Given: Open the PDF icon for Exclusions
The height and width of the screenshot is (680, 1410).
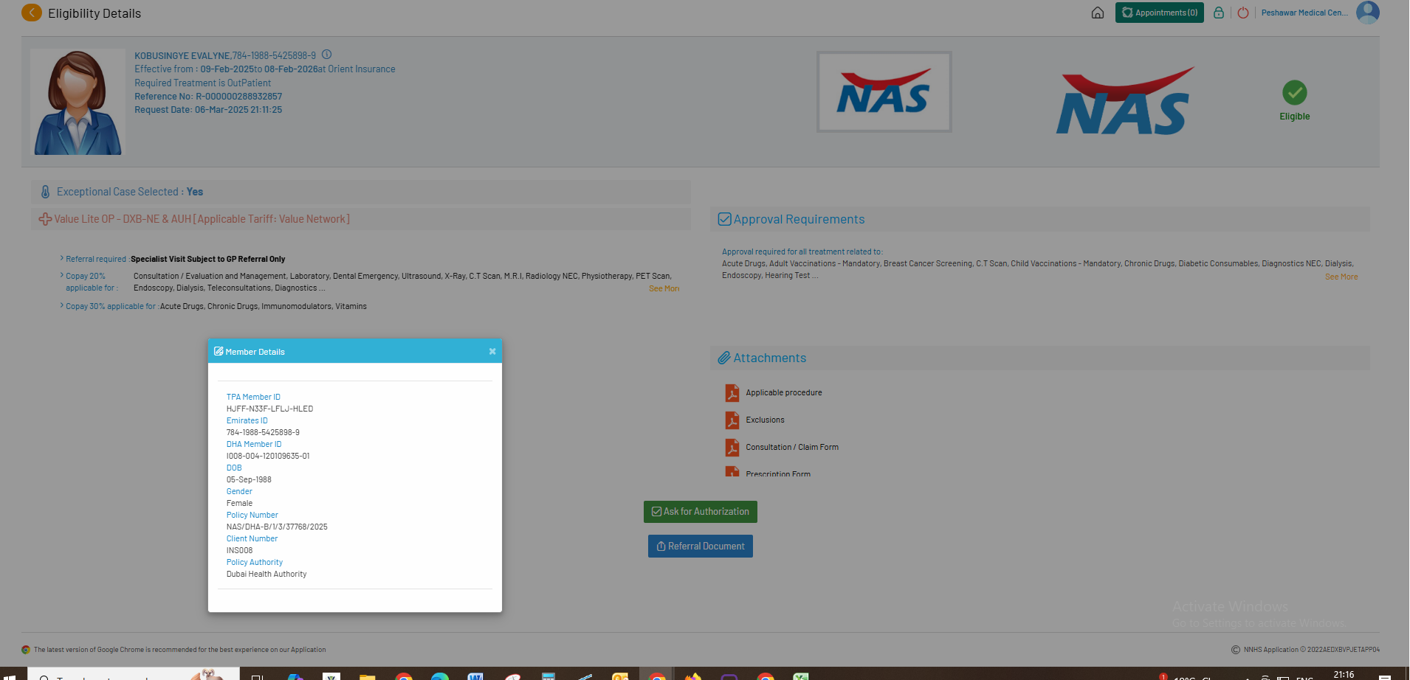Looking at the screenshot, I should [732, 420].
